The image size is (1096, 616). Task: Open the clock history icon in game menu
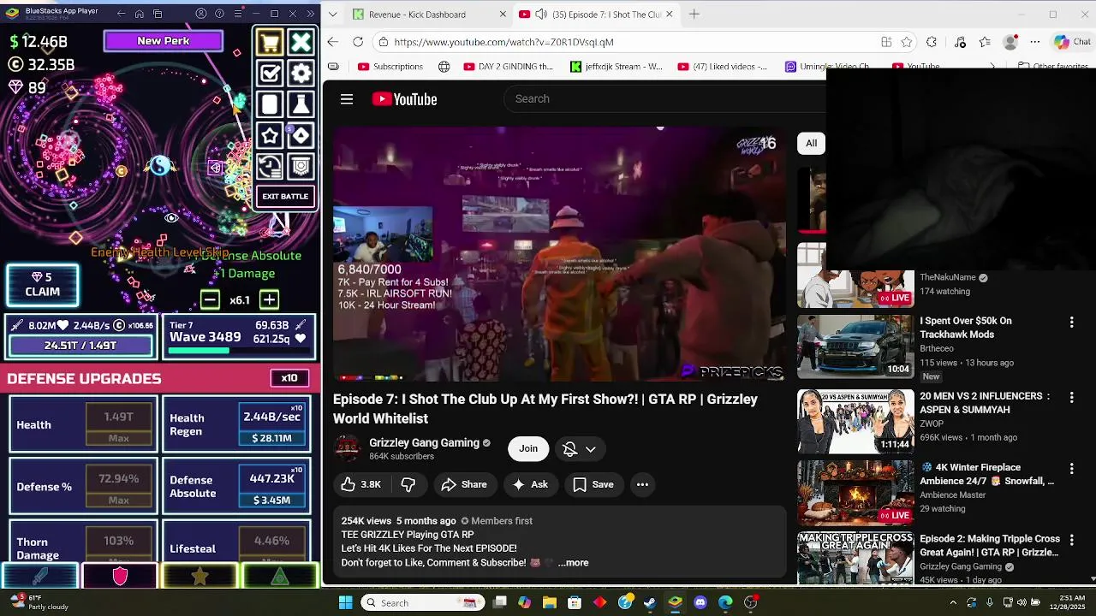[x=270, y=166]
